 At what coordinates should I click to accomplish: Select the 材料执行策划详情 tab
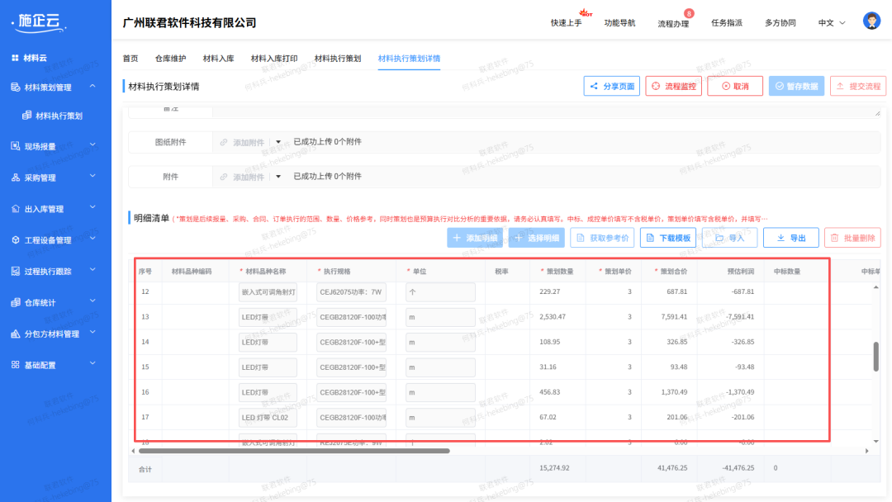tap(409, 59)
